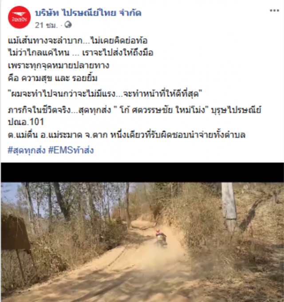The width and height of the screenshot is (284, 302).
Task: Click the dark signboard in the video
Action: point(16,232)
